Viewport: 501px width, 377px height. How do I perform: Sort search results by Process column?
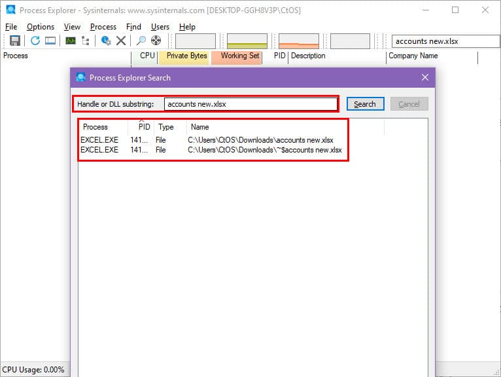pos(103,127)
